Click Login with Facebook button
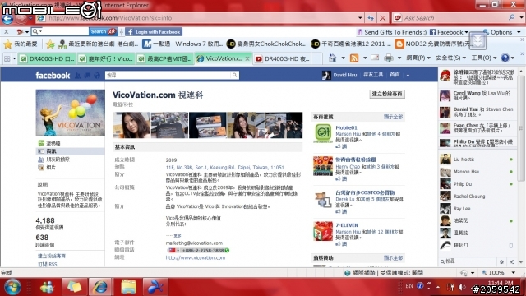This screenshot has height=296, width=526. 155,32
